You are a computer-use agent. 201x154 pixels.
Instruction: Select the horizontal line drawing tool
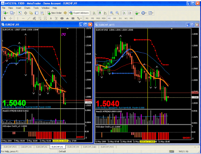pyautogui.click(x=23, y=19)
